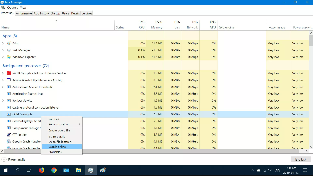Open File Explorer from the taskbar
This screenshot has width=313, height=176.
pos(78,170)
